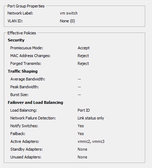This screenshot has width=152, height=168.
Task: Click the Average Bandwidth label
Action: (28, 79)
